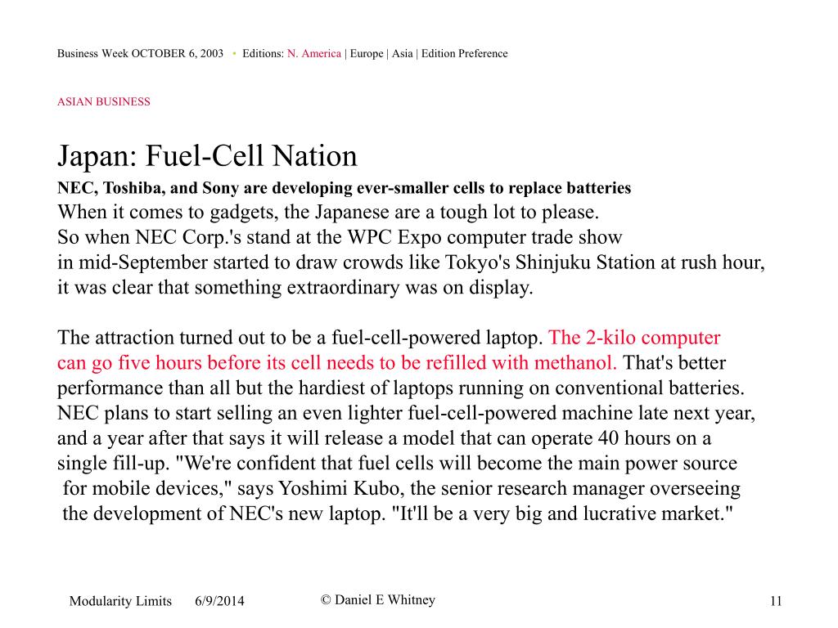Click the ASIAN BUSINESS section label
Image resolution: width=838 pixels, height=628 pixels.
click(x=104, y=101)
